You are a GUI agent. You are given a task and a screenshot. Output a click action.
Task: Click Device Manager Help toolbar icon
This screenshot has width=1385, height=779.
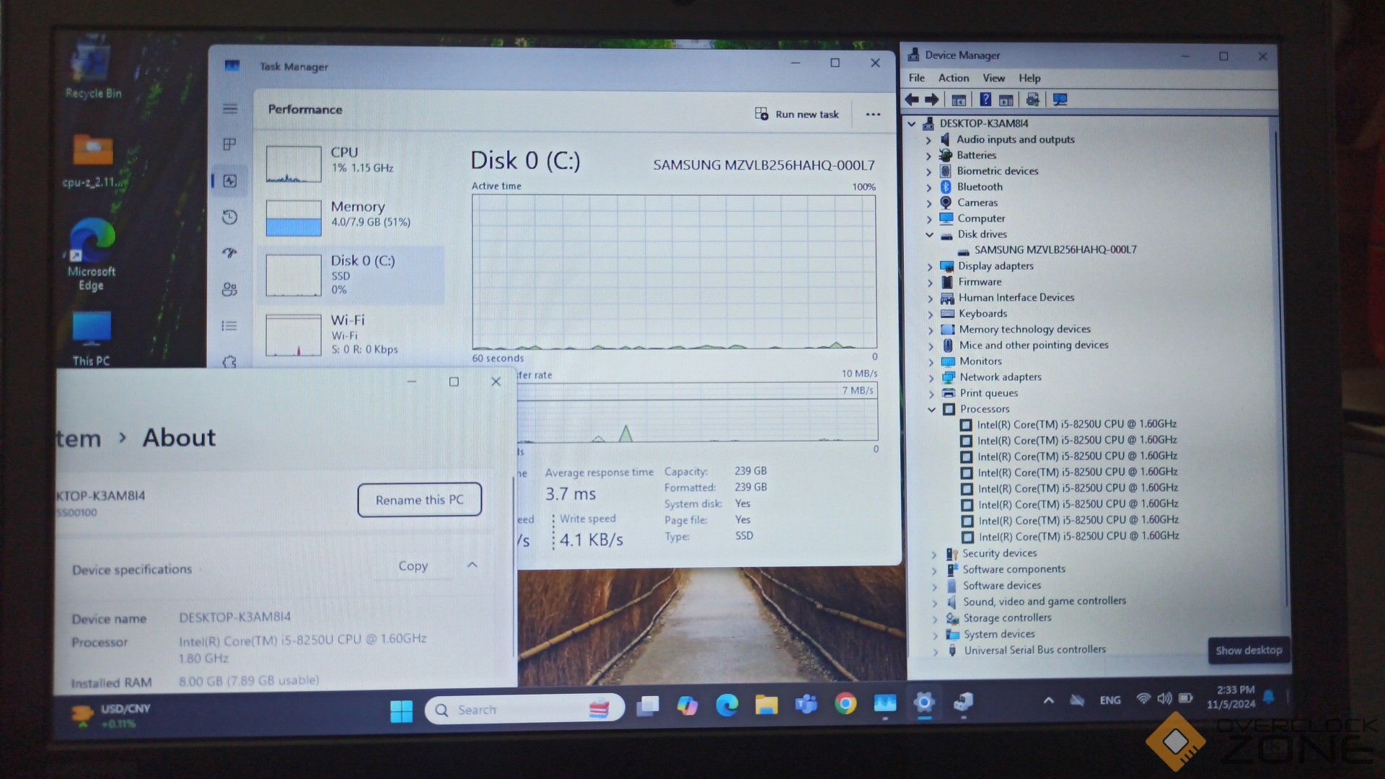[985, 100]
